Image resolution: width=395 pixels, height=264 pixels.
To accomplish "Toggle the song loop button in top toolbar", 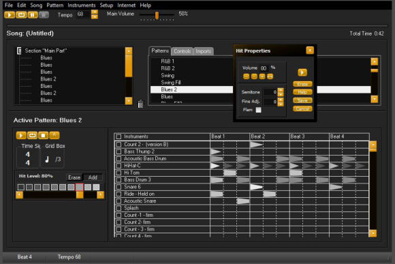I will [x=21, y=15].
